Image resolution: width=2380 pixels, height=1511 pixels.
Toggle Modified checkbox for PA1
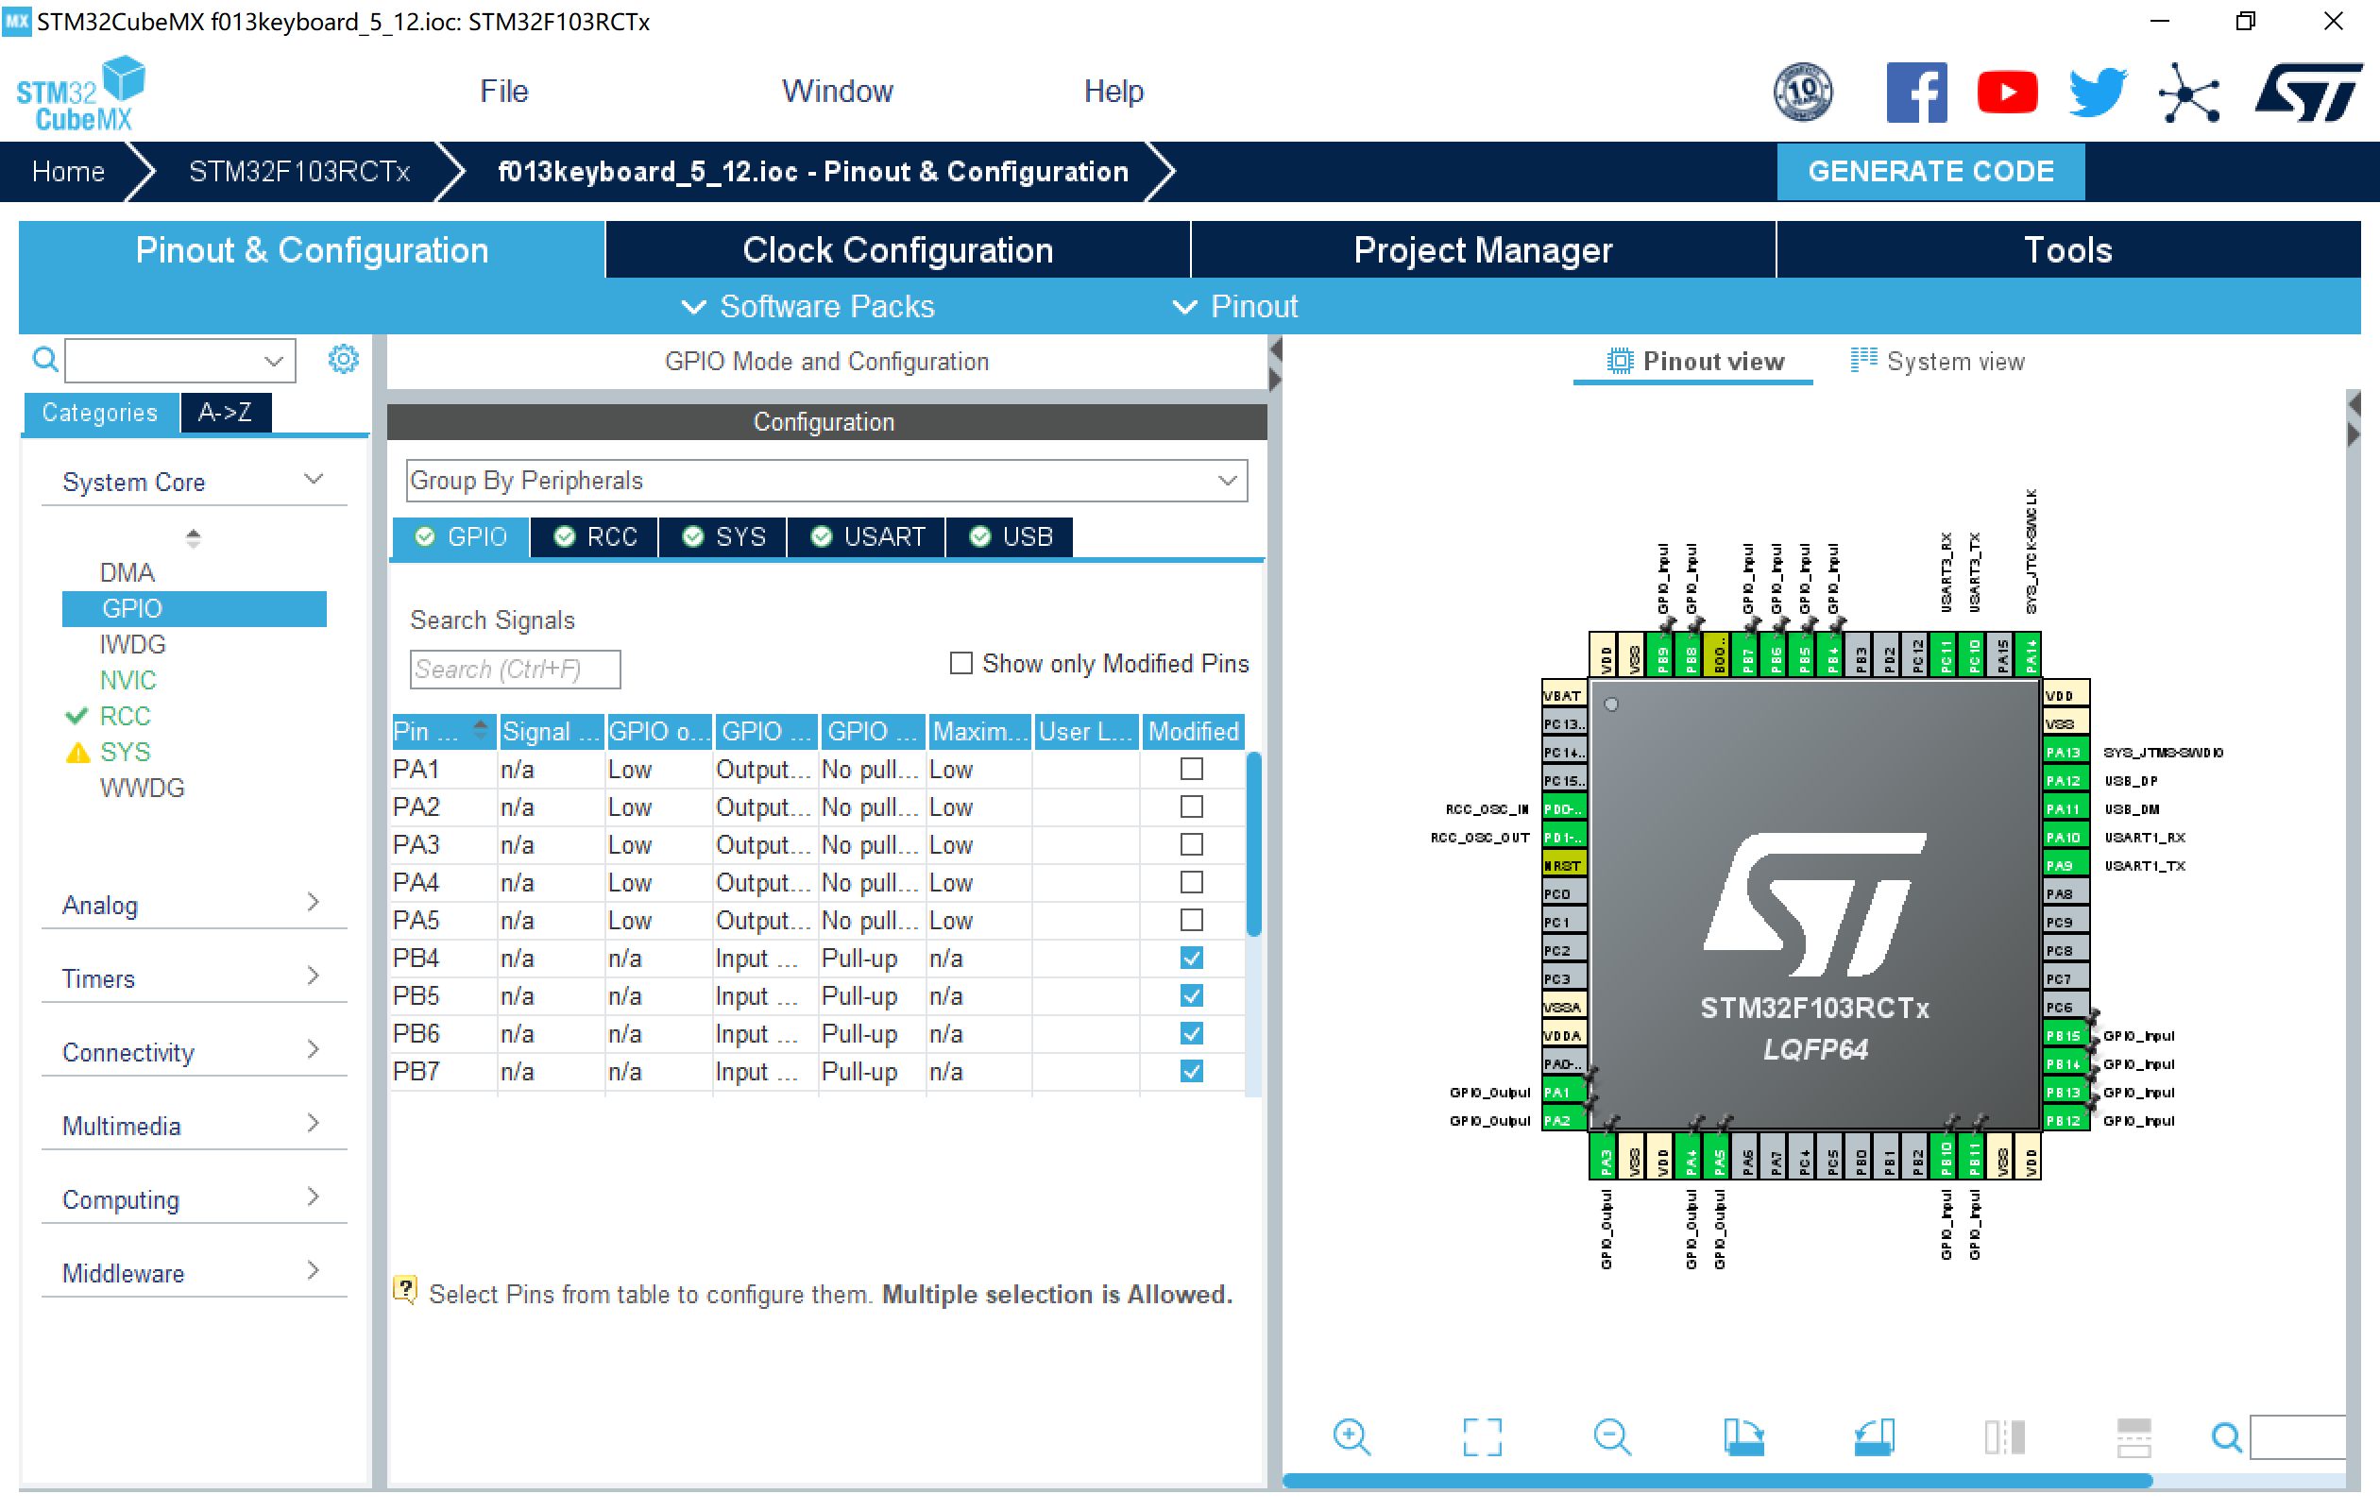[x=1192, y=769]
